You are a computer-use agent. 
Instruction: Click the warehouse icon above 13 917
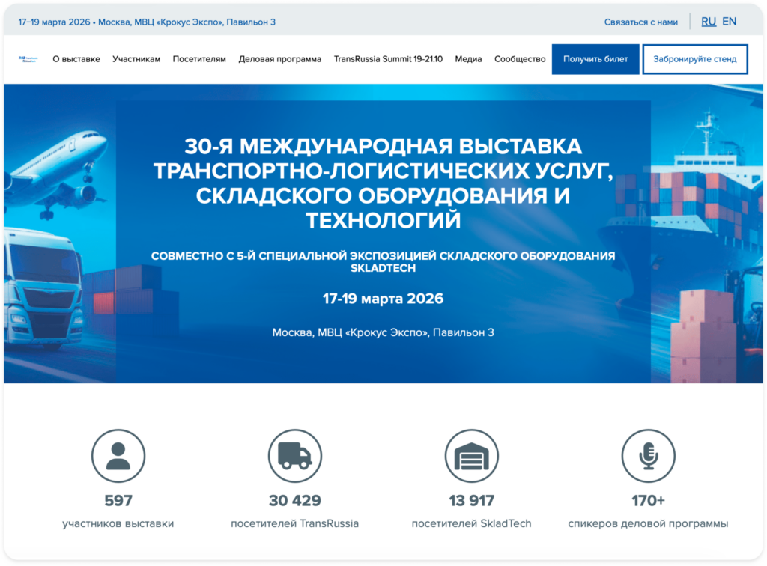471,455
